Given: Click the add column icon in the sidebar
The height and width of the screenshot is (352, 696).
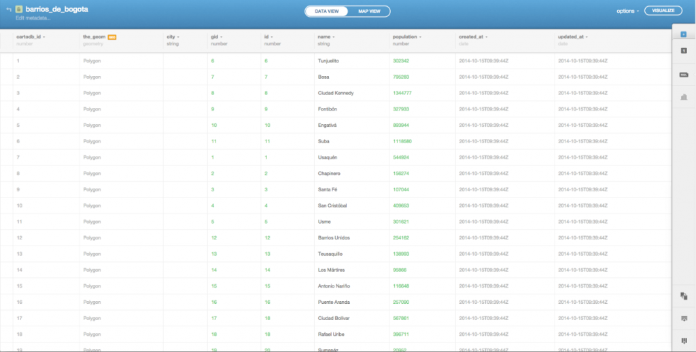Looking at the screenshot, I should coord(683,340).
